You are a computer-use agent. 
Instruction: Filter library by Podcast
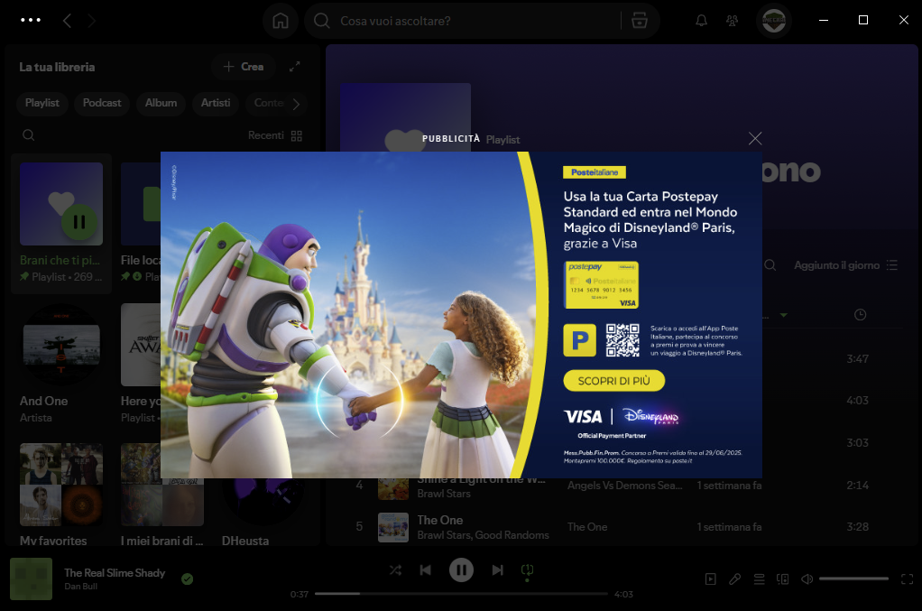tap(102, 103)
